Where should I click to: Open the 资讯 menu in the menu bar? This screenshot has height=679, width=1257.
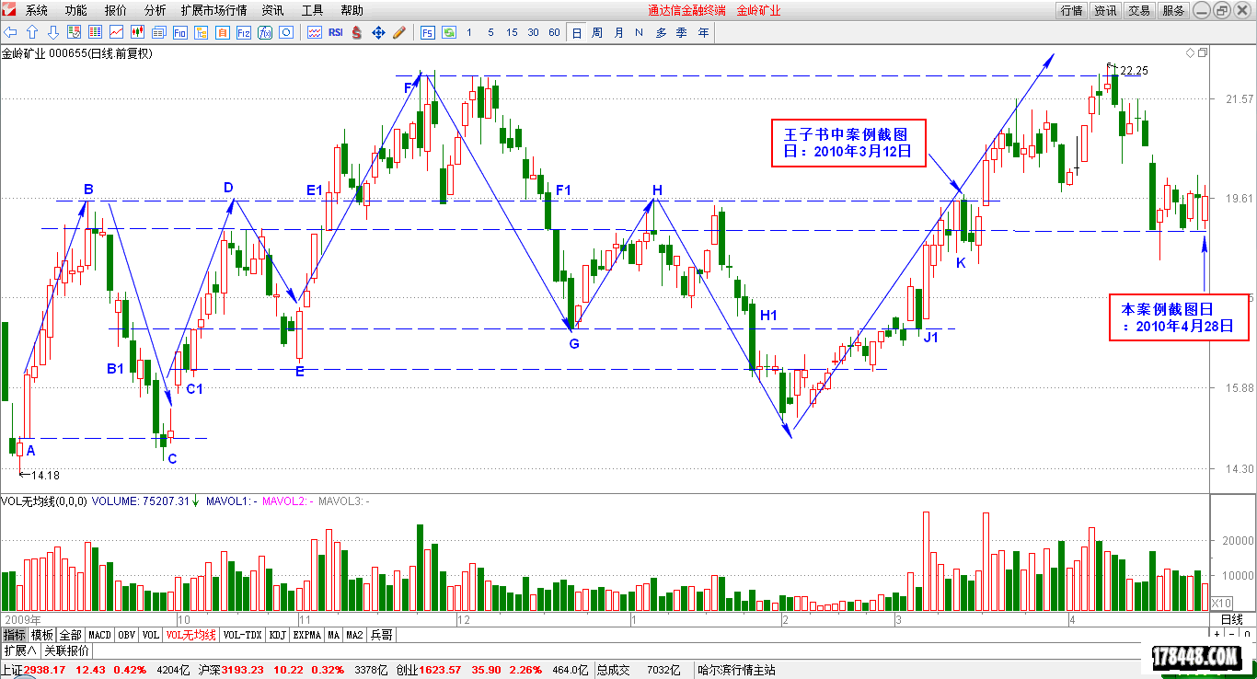coord(272,10)
